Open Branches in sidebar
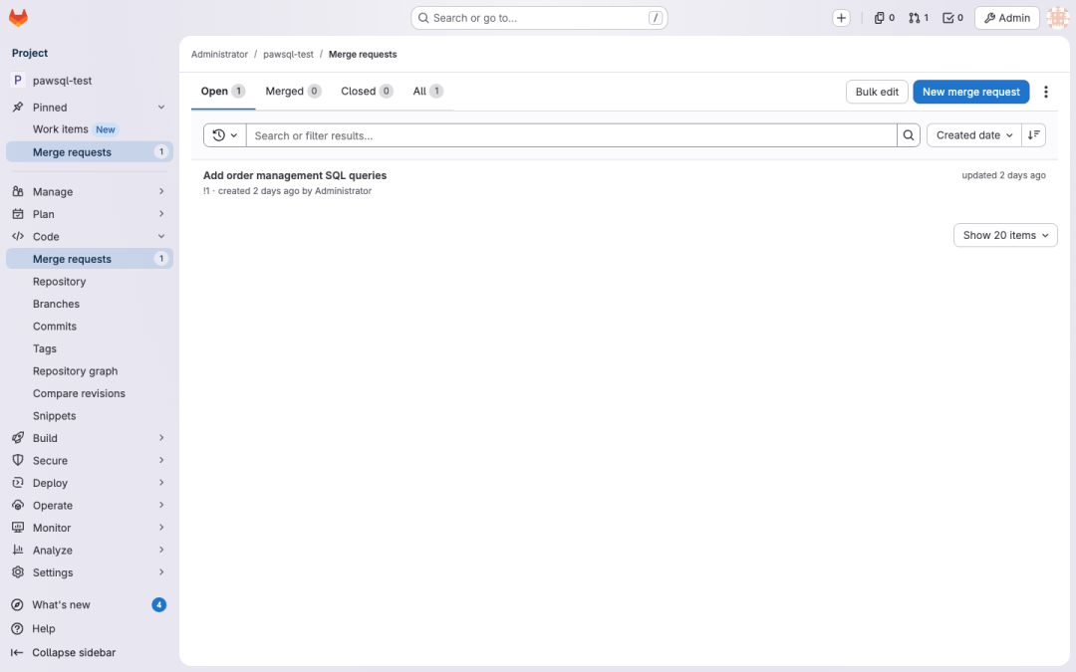The width and height of the screenshot is (1076, 672). (90, 304)
